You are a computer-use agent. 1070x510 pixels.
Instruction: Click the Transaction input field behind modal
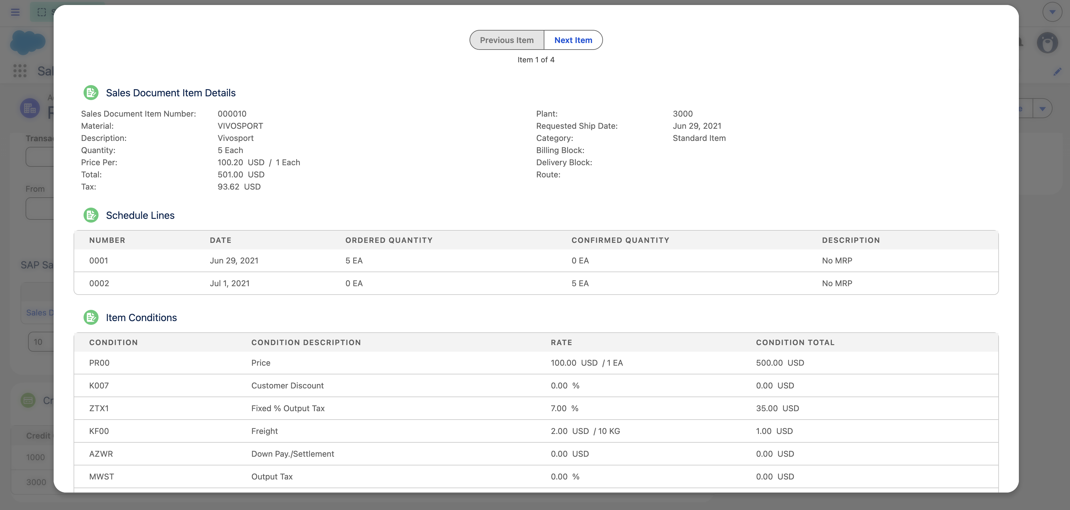(40, 157)
